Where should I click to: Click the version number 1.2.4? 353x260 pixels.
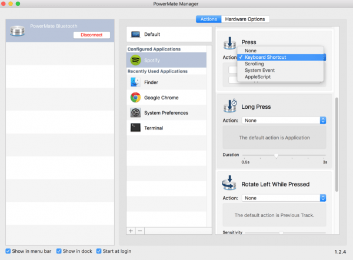[340, 252]
